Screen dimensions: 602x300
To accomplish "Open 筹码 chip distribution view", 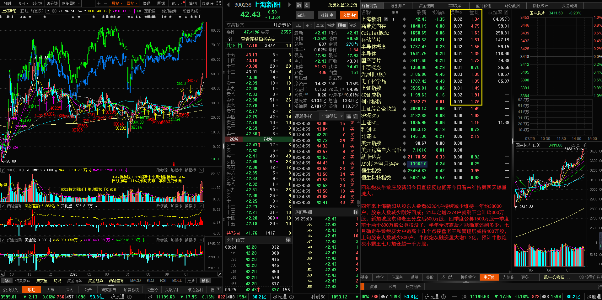I will click(146, 3).
